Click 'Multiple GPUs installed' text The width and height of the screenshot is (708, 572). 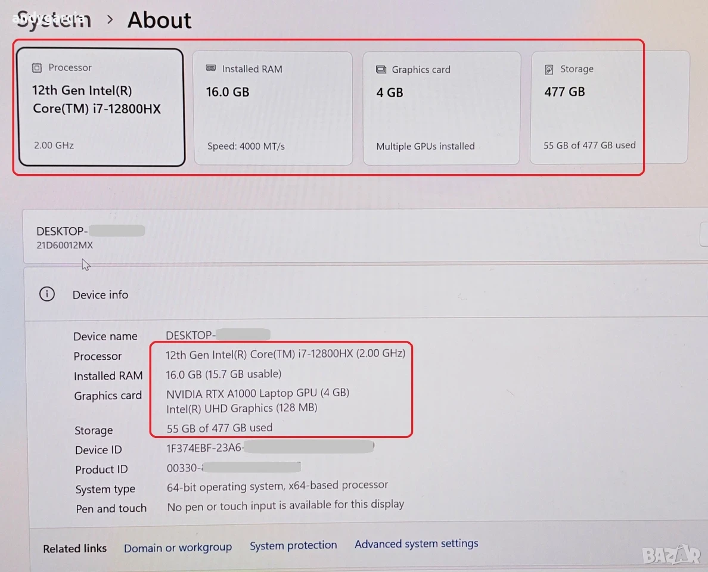coord(426,146)
